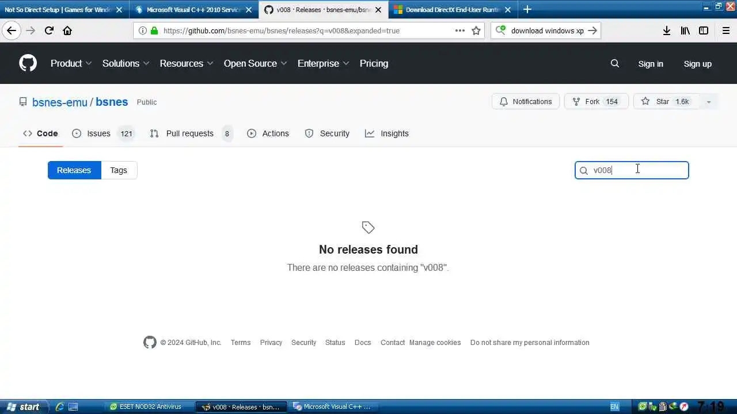Click the GitHub header search magnifier icon
The height and width of the screenshot is (414, 737).
pyautogui.click(x=615, y=63)
